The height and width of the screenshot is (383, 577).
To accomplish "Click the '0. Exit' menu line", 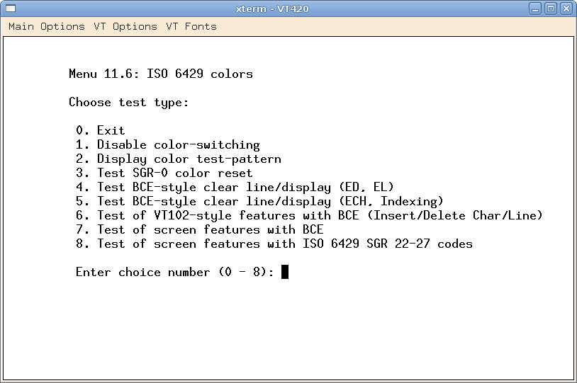I will [101, 130].
